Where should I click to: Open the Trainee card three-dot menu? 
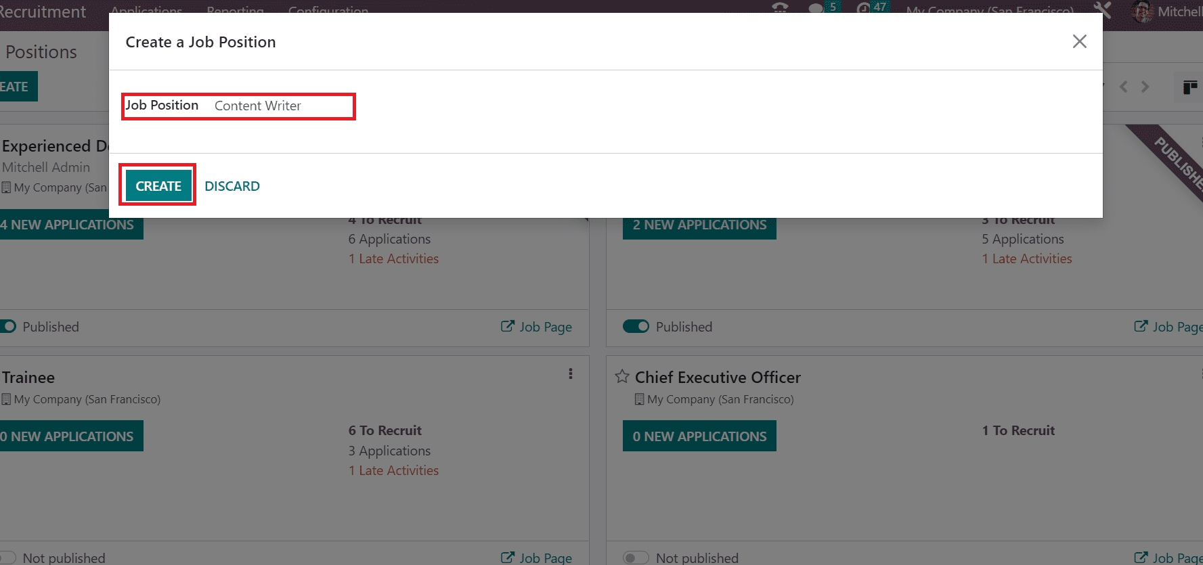(x=571, y=374)
